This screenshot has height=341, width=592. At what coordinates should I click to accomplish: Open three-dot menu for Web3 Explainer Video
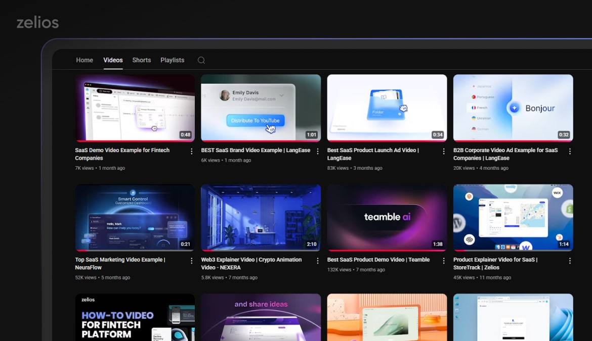pos(318,261)
